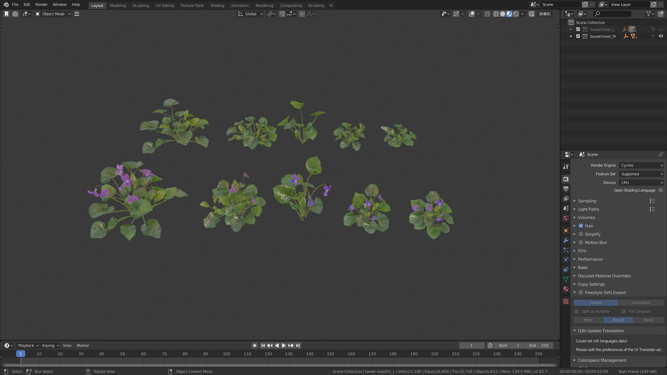Open the Output properties printer icon
Image resolution: width=667 pixels, height=375 pixels.
566,189
